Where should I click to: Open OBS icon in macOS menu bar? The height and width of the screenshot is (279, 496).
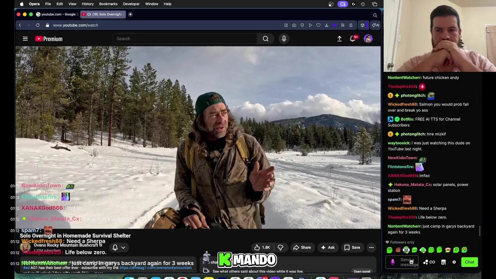[331, 4]
